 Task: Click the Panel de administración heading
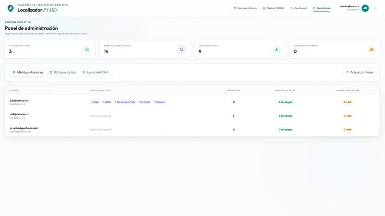pyautogui.click(x=31, y=28)
